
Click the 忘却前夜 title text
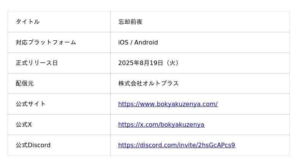pyautogui.click(x=130, y=22)
